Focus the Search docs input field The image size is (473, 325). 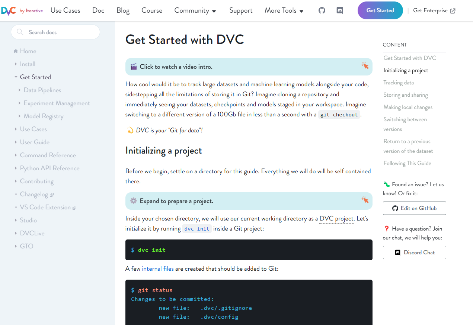pyautogui.click(x=55, y=32)
